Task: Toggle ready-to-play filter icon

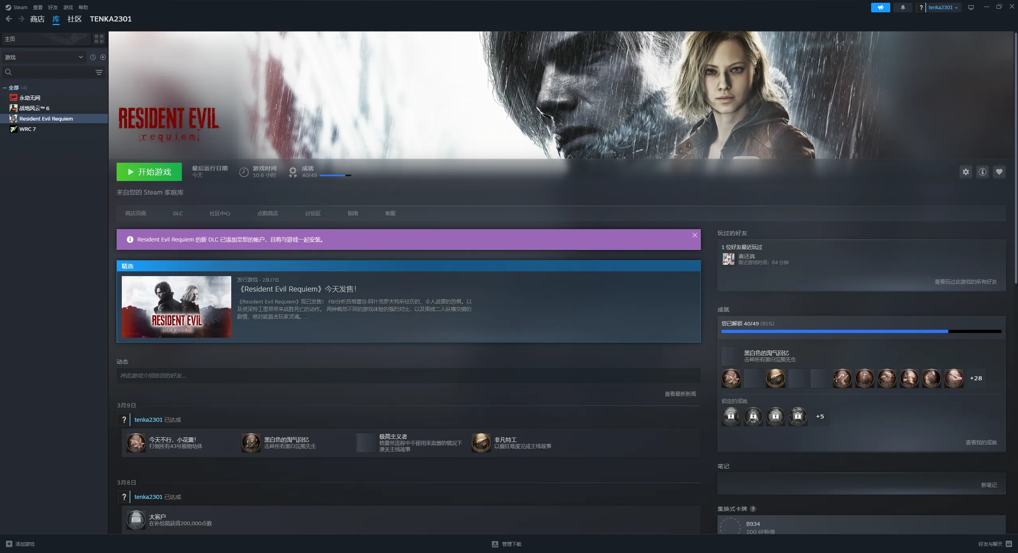Action: pyautogui.click(x=103, y=57)
